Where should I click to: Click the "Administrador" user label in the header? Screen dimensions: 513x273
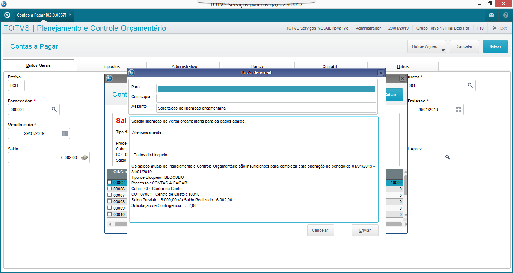tap(368, 28)
